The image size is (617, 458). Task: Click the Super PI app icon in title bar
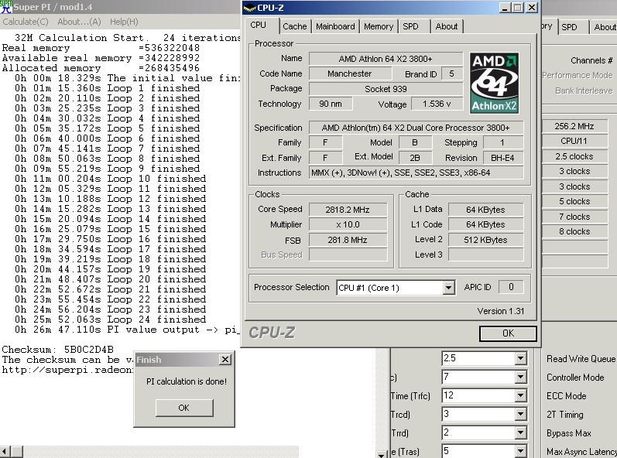(6, 7)
